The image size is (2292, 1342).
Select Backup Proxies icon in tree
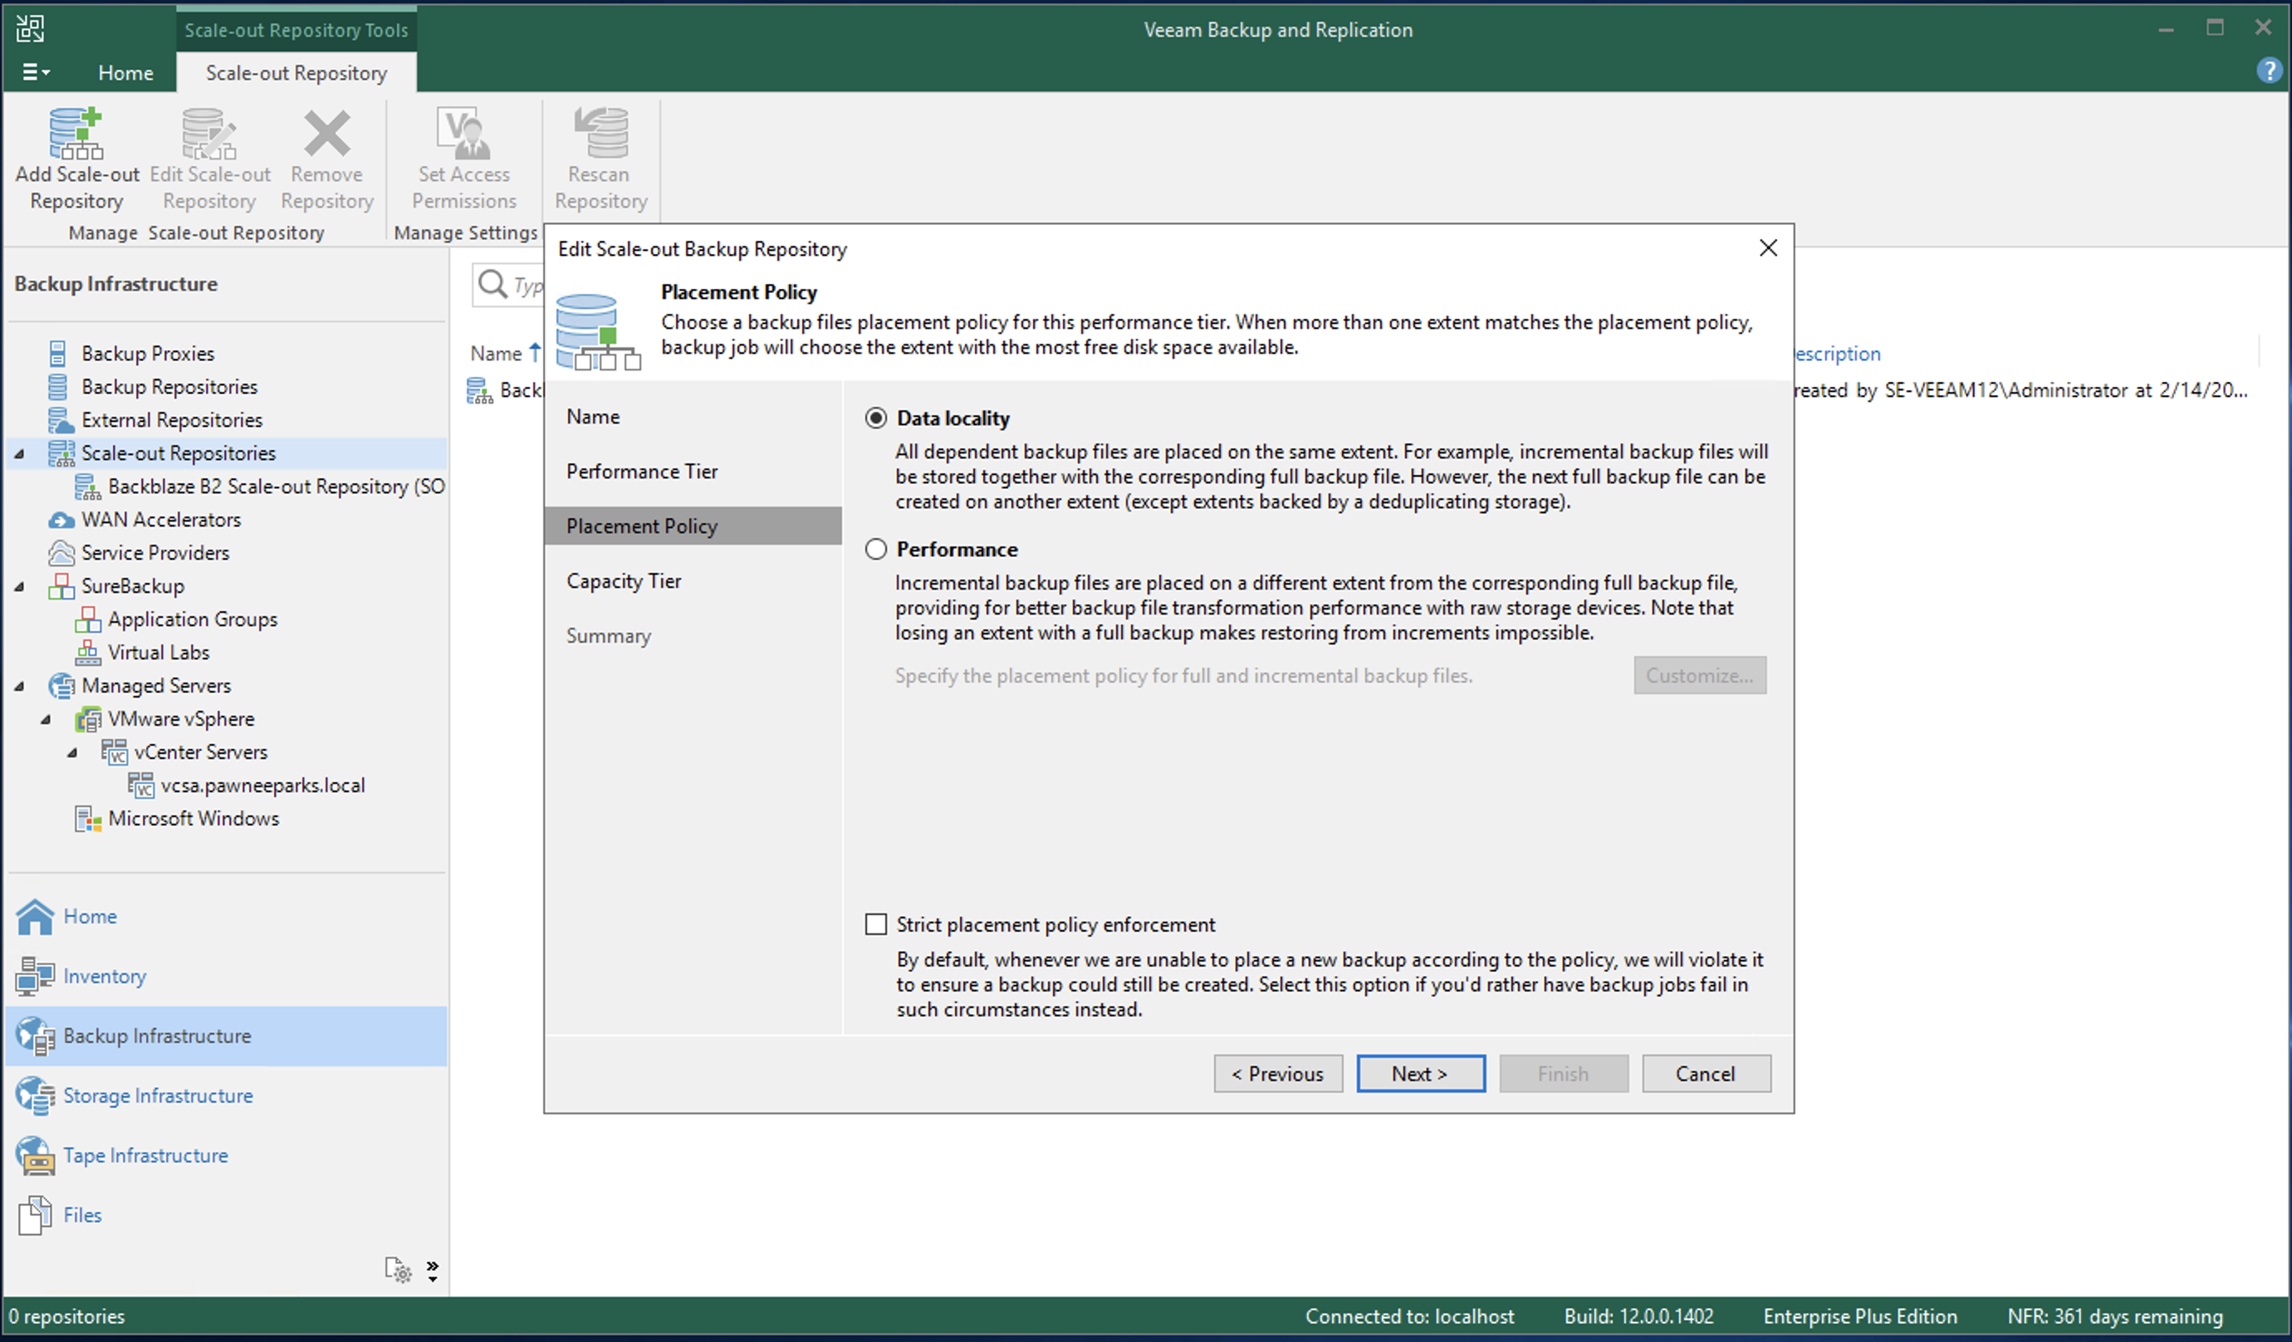click(57, 353)
